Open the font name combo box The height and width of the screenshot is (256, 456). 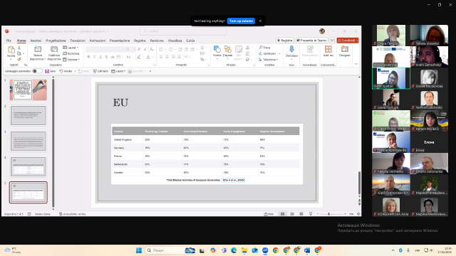[105, 49]
